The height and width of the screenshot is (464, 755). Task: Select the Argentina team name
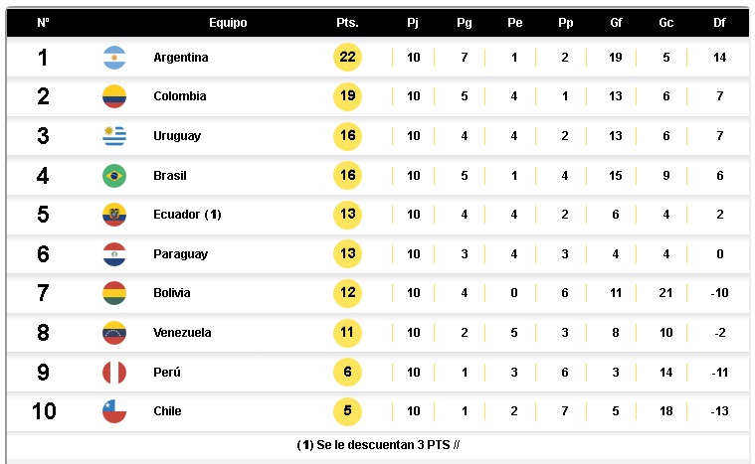pyautogui.click(x=181, y=58)
